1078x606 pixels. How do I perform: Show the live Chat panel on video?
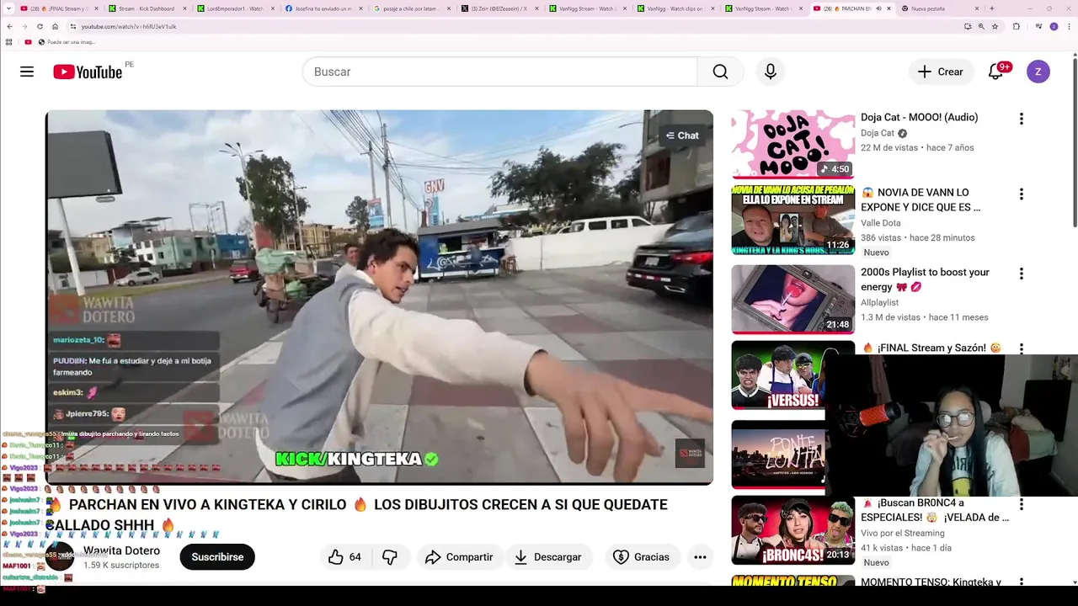(682, 136)
